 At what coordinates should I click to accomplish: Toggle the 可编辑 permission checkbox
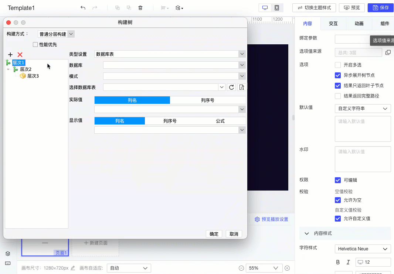tap(338, 180)
